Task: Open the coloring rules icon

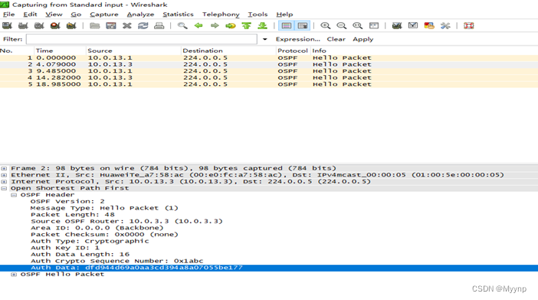Action: point(429,26)
